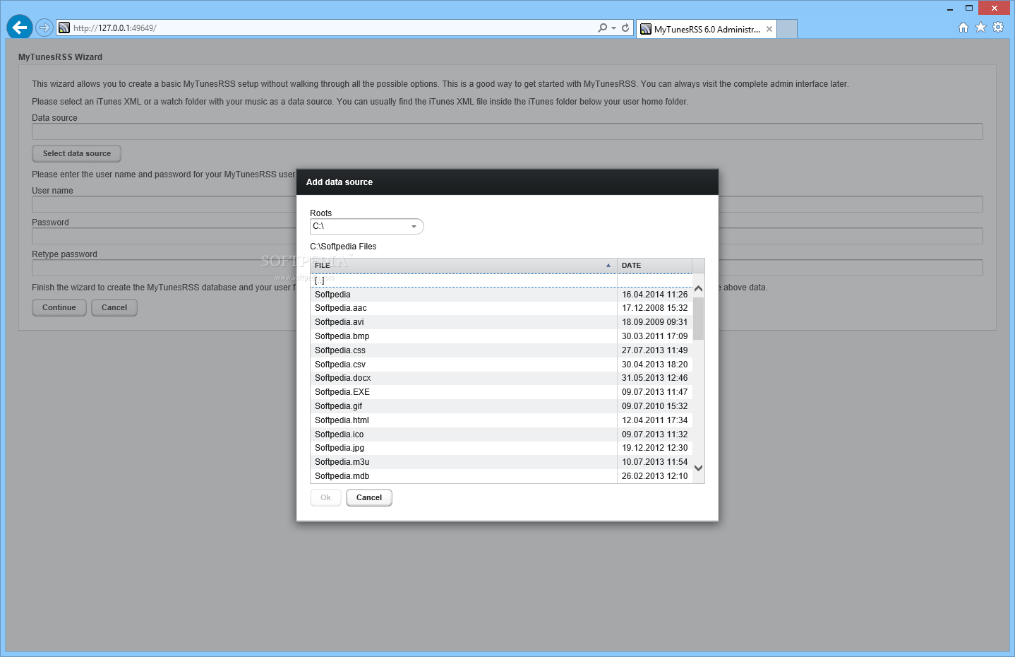Close the MyTunesRSS 6.0 Administr... tab
Screen dimensions: 1015x657
pyautogui.click(x=769, y=29)
